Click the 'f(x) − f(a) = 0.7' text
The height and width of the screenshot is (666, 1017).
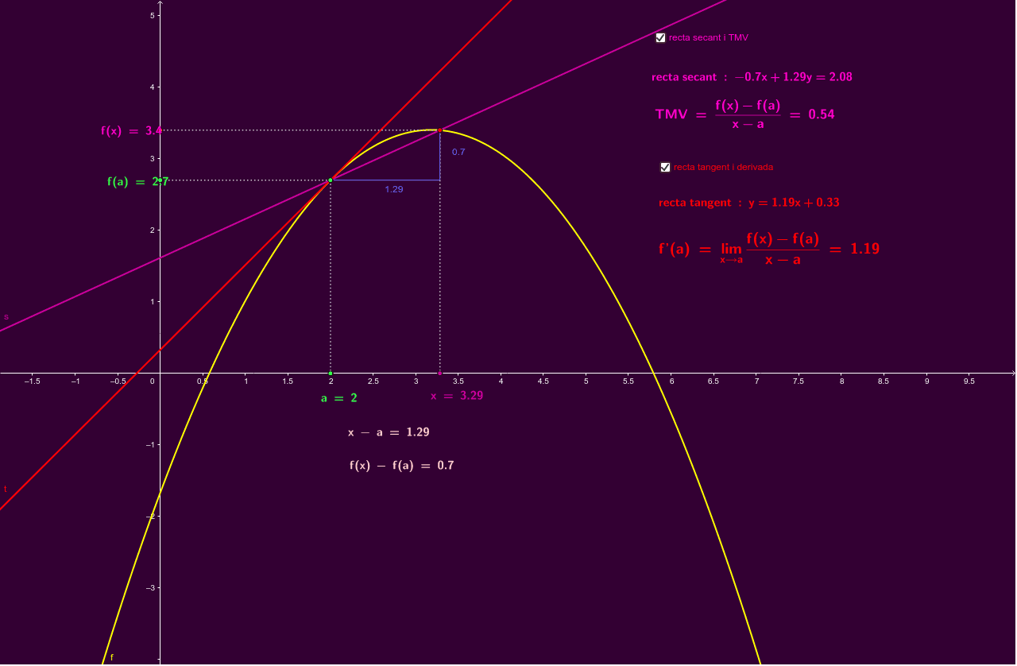402,466
